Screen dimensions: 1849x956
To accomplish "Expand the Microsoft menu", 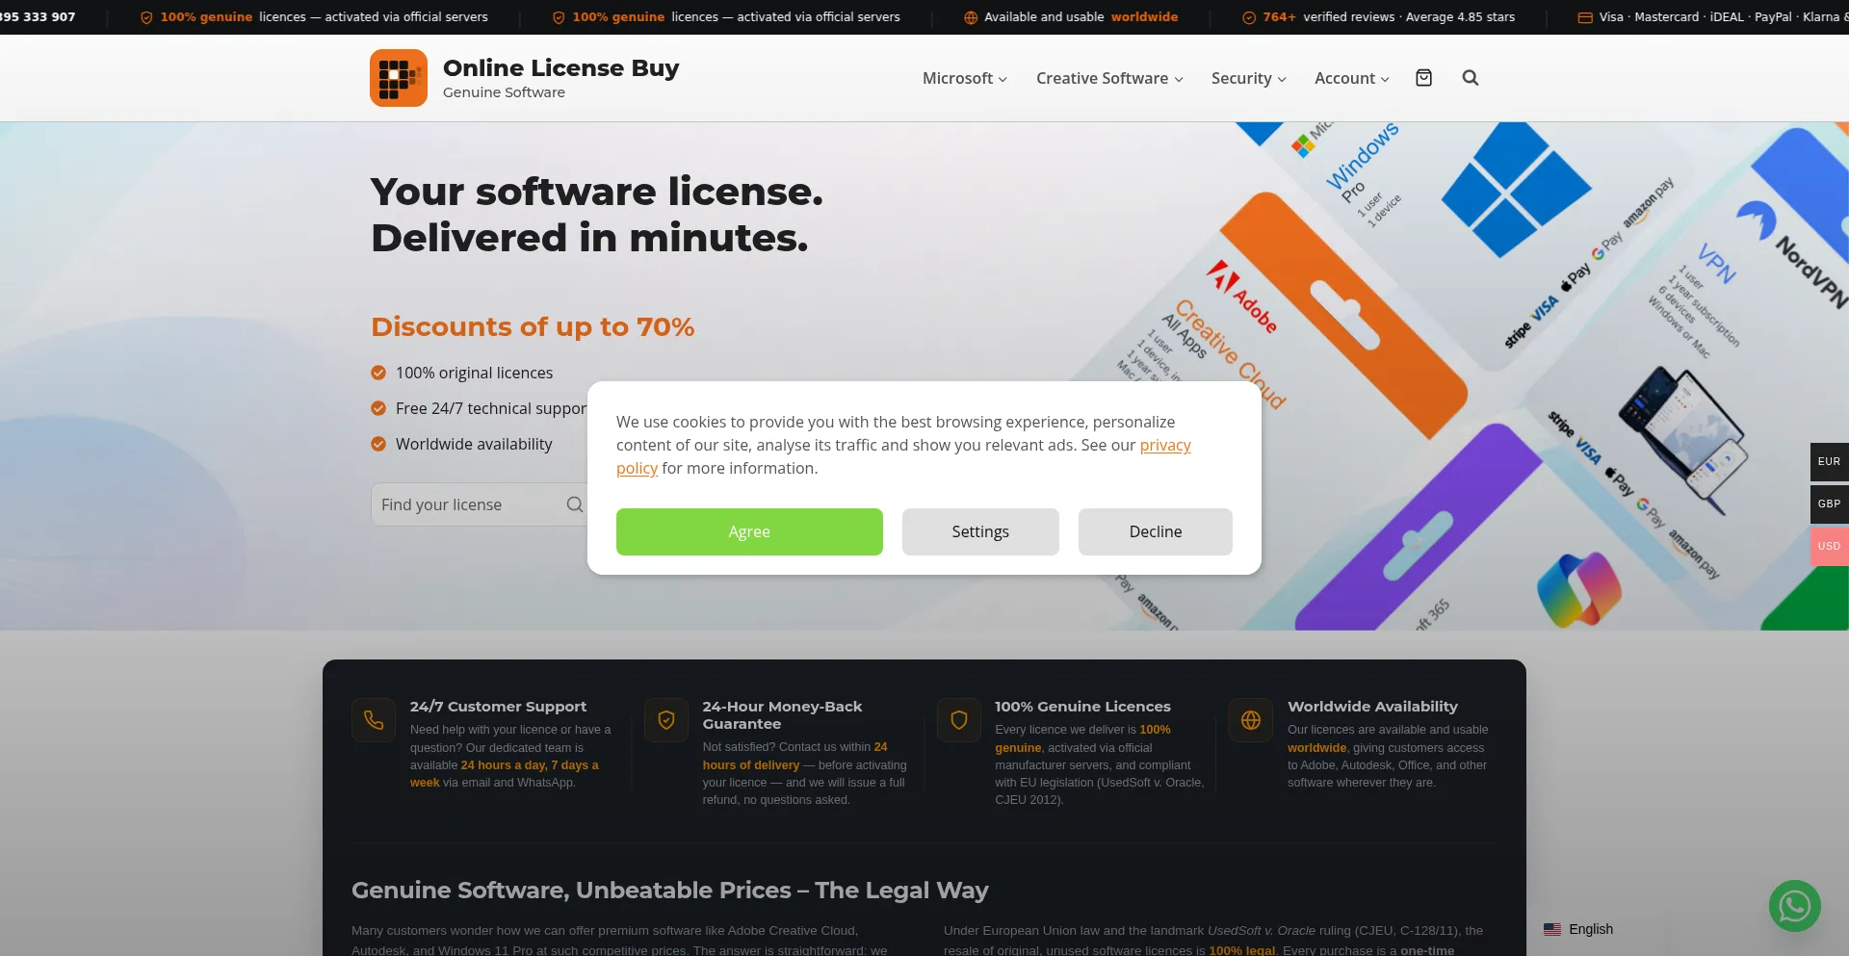I will tap(965, 78).
